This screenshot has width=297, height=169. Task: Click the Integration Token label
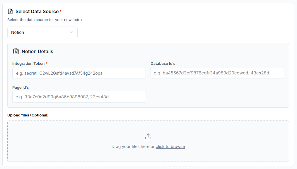point(28,64)
